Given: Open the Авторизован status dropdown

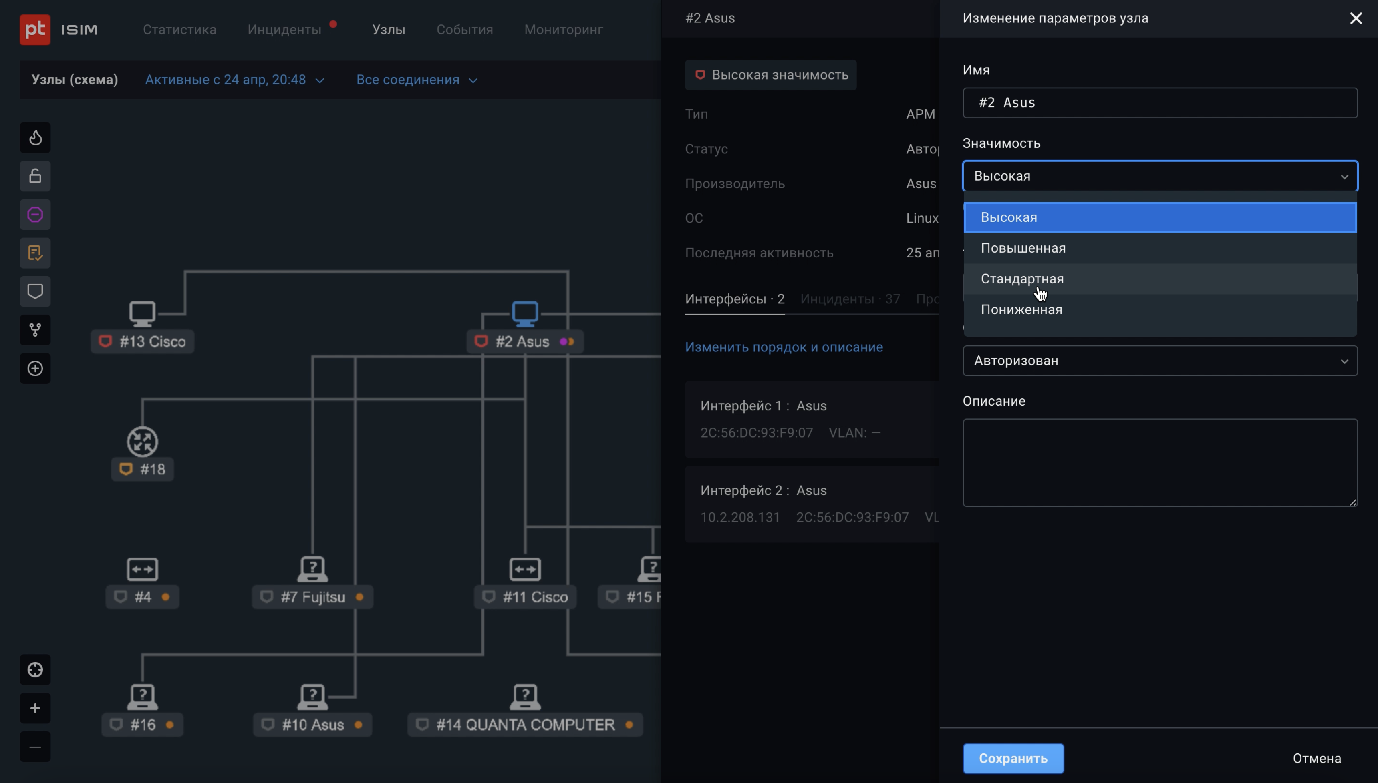Looking at the screenshot, I should [x=1160, y=361].
